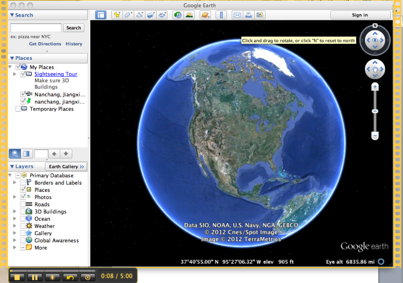This screenshot has height=283, width=403.
Task: Click the magnifier button below the Places list
Action: click(x=15, y=154)
